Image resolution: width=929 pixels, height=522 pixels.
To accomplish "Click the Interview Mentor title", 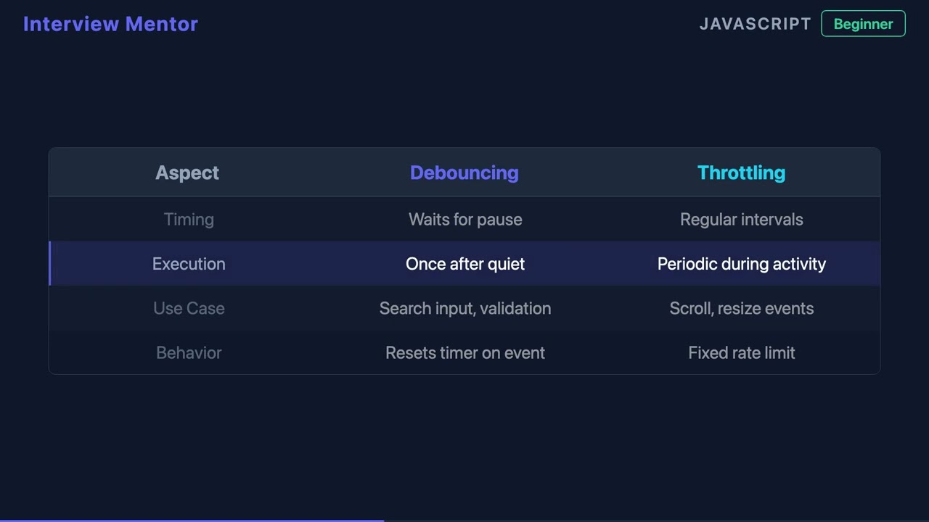I will click(110, 24).
